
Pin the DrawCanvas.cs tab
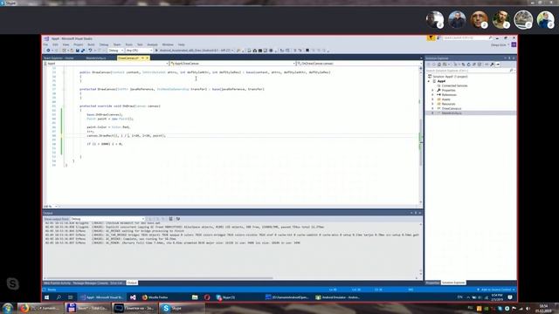click(142, 58)
